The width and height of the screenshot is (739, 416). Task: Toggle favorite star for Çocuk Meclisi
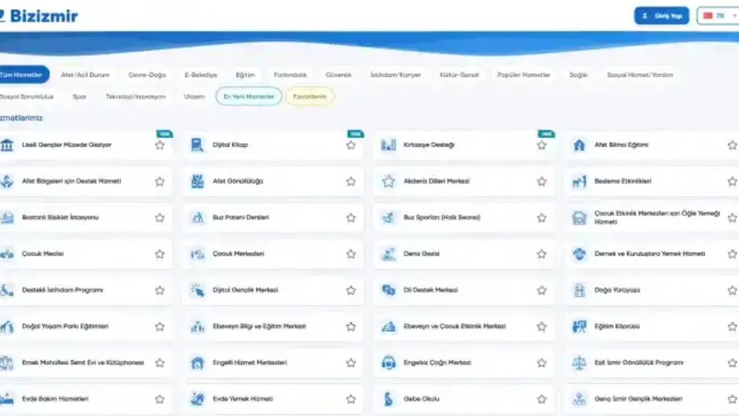pyautogui.click(x=160, y=254)
